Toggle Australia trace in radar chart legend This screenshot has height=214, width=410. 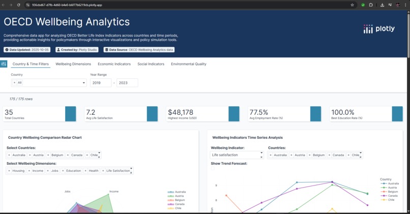coord(177,192)
